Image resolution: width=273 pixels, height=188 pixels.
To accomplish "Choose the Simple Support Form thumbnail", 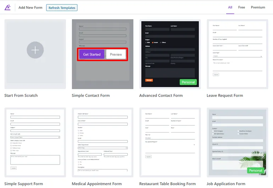I will tap(35, 142).
